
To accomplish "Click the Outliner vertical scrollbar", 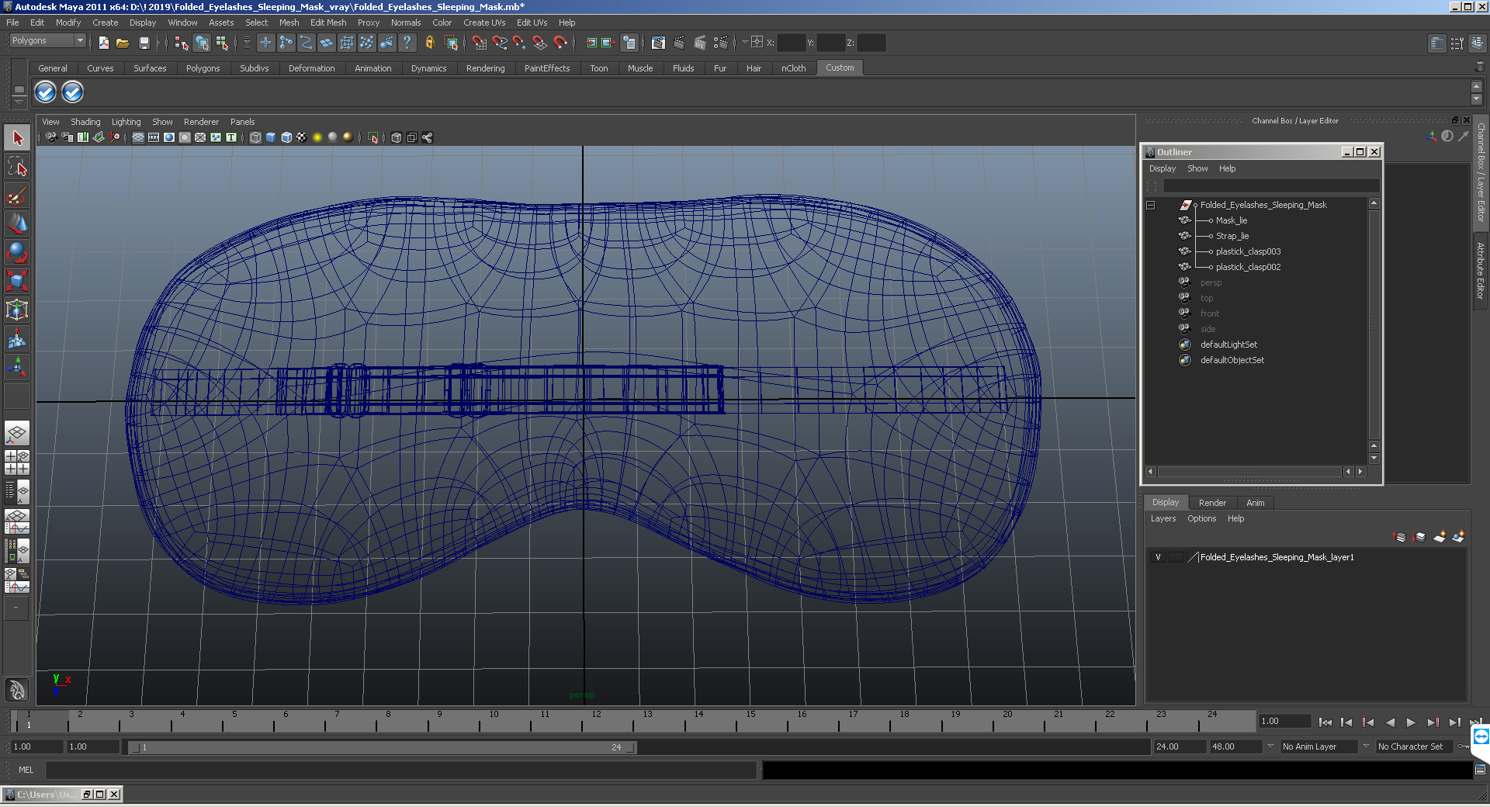I will 1374,326.
